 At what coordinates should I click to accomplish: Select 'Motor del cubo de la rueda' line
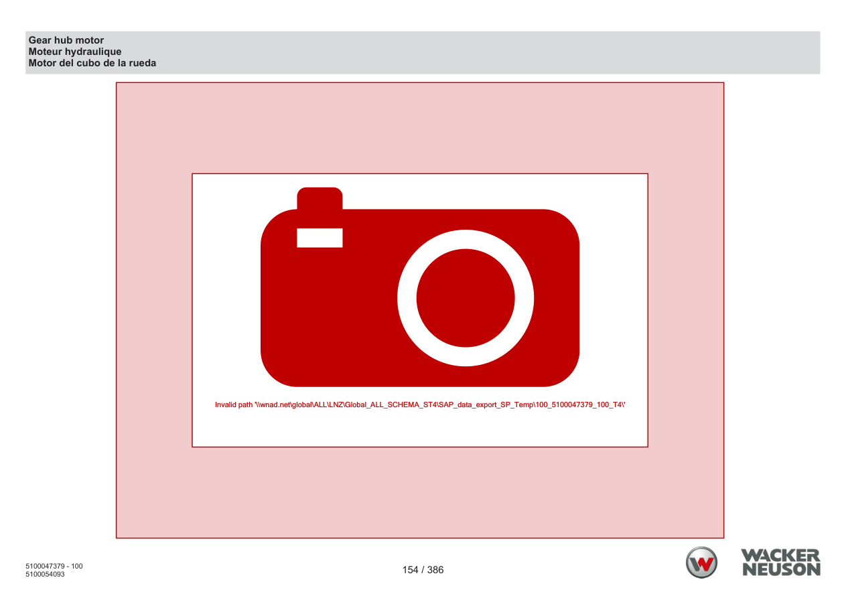point(92,63)
